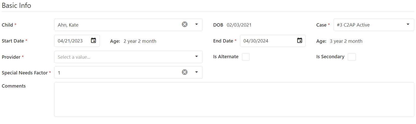Click inside the Comments text area
Screen dimensions: 416x124
[234, 99]
